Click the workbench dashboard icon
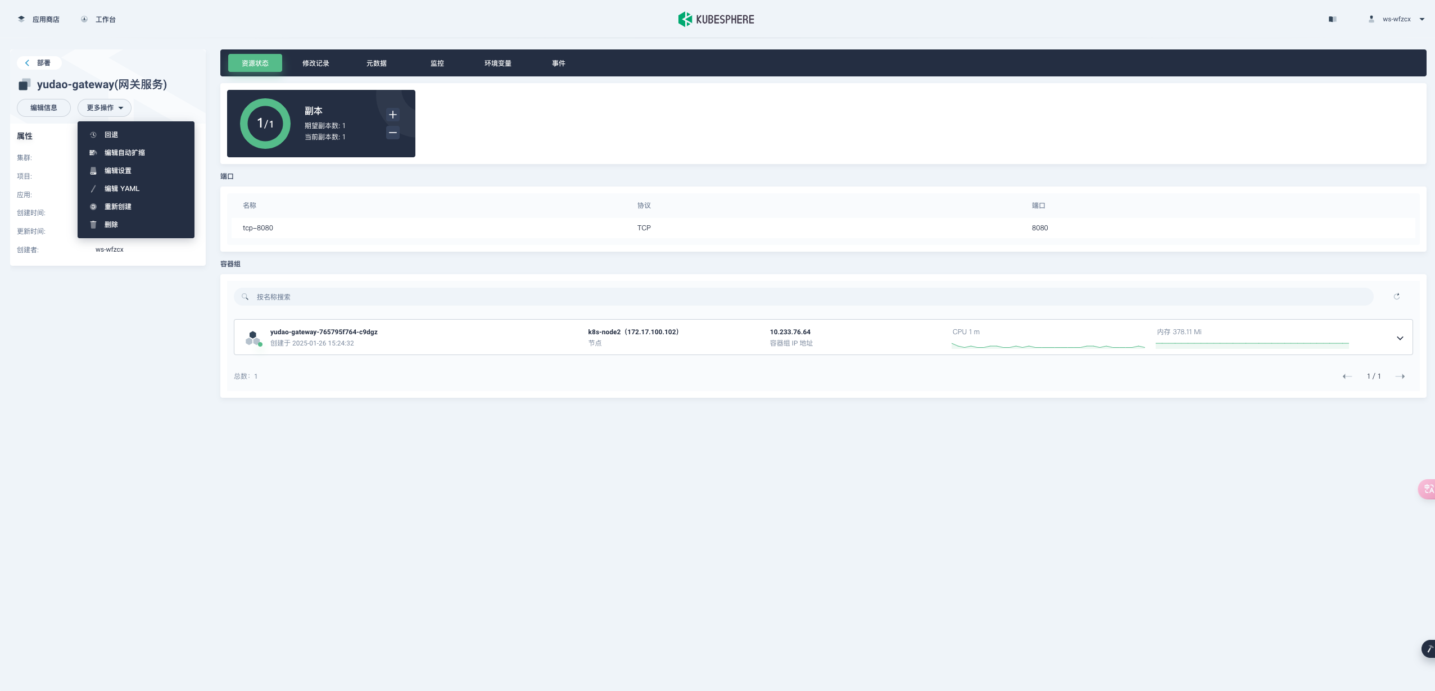The image size is (1435, 691). [84, 19]
